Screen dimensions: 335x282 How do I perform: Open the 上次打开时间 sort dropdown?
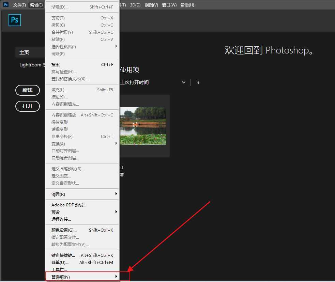click(x=184, y=82)
